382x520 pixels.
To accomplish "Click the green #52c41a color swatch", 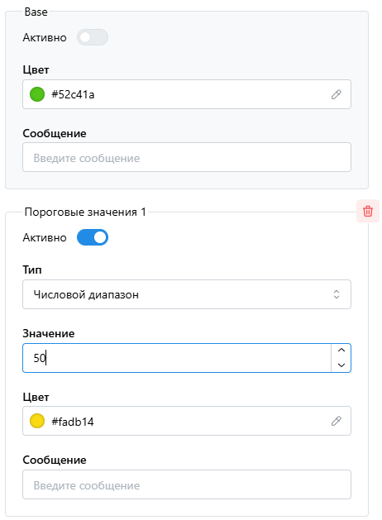I will 37,94.
